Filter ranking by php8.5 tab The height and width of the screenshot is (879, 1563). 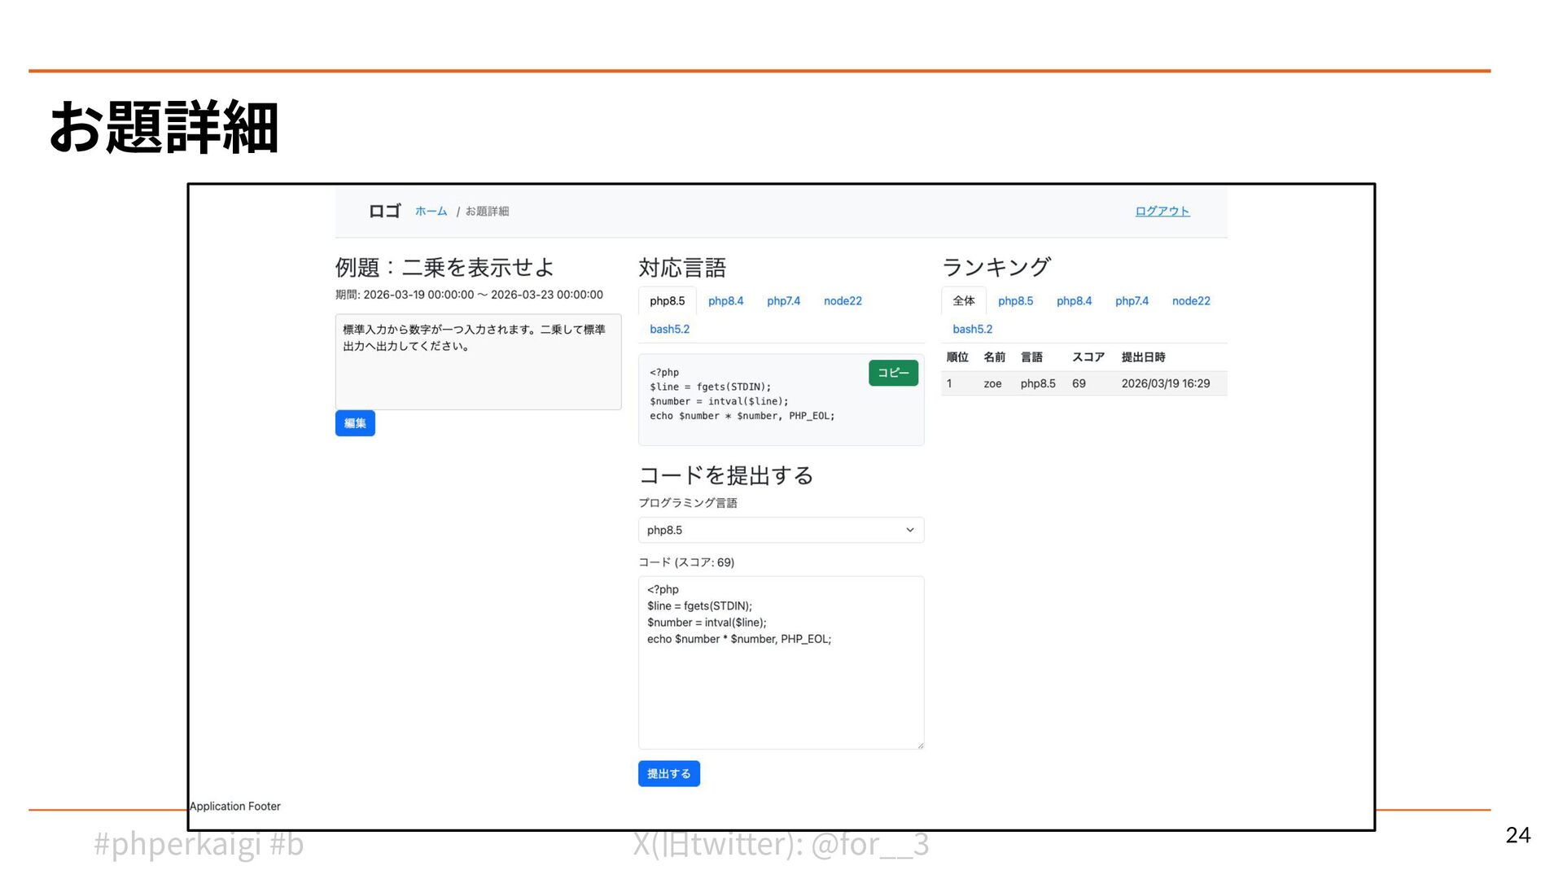[1015, 301]
